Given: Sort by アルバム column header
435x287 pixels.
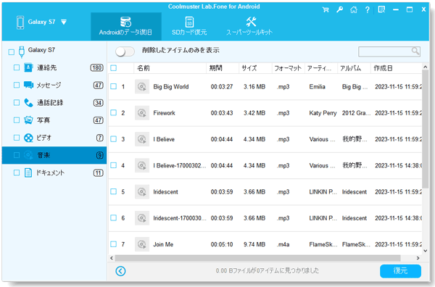Looking at the screenshot, I should [354, 68].
